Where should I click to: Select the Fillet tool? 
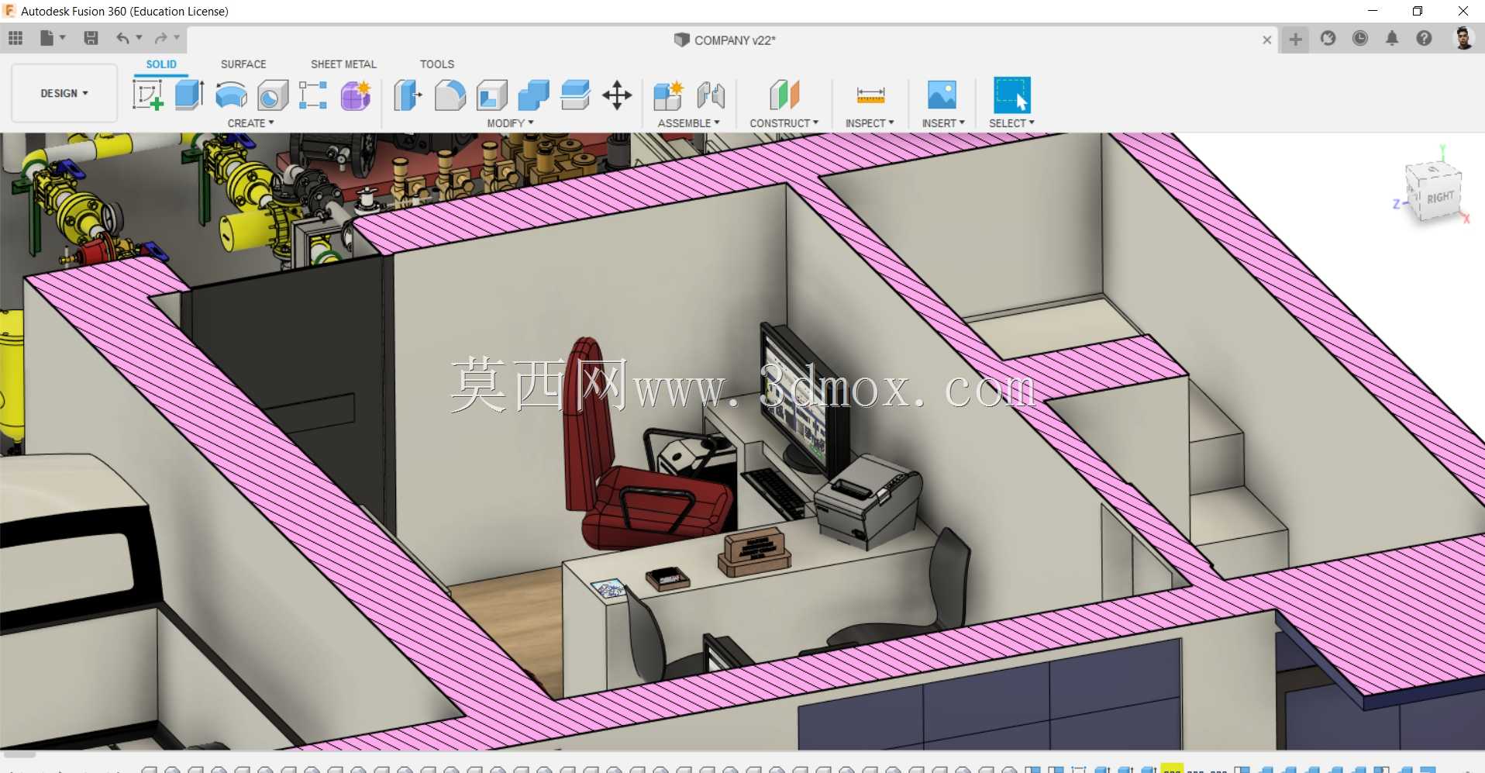450,95
